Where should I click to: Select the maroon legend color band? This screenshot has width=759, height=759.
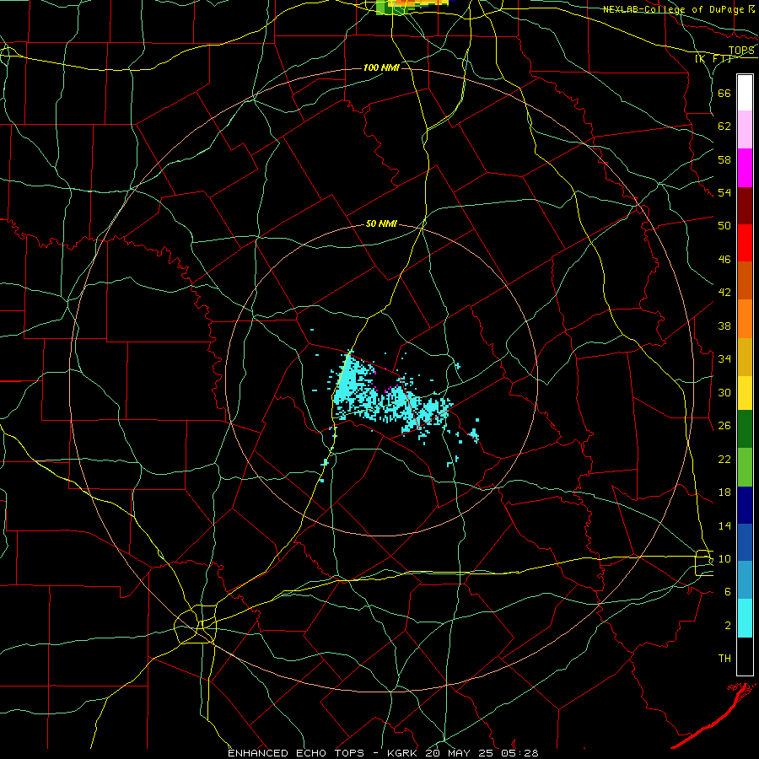click(x=745, y=206)
